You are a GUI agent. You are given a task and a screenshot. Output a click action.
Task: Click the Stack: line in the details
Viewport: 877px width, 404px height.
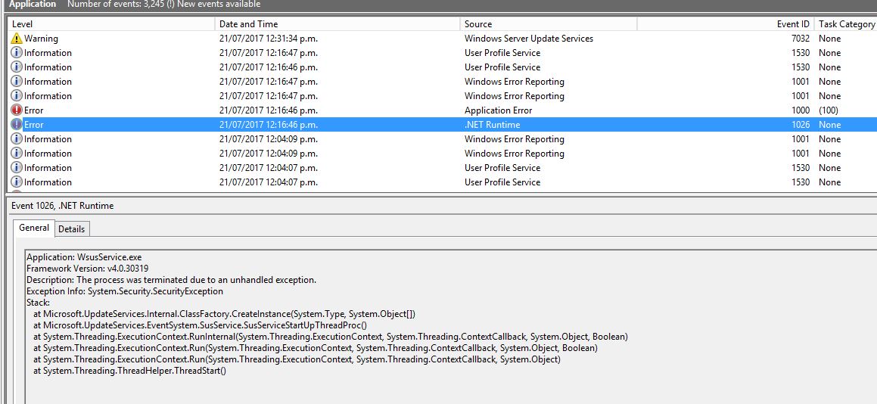[38, 303]
